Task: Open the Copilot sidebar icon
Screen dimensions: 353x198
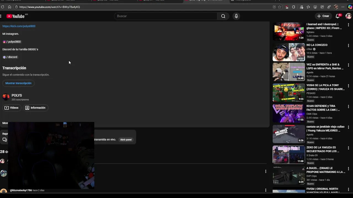Action: tap(350, 7)
